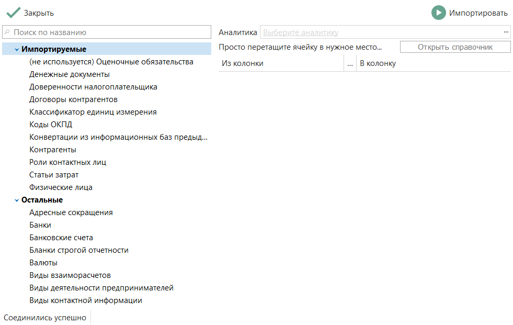Select Денежные документы item
The height and width of the screenshot is (325, 513).
click(x=70, y=74)
